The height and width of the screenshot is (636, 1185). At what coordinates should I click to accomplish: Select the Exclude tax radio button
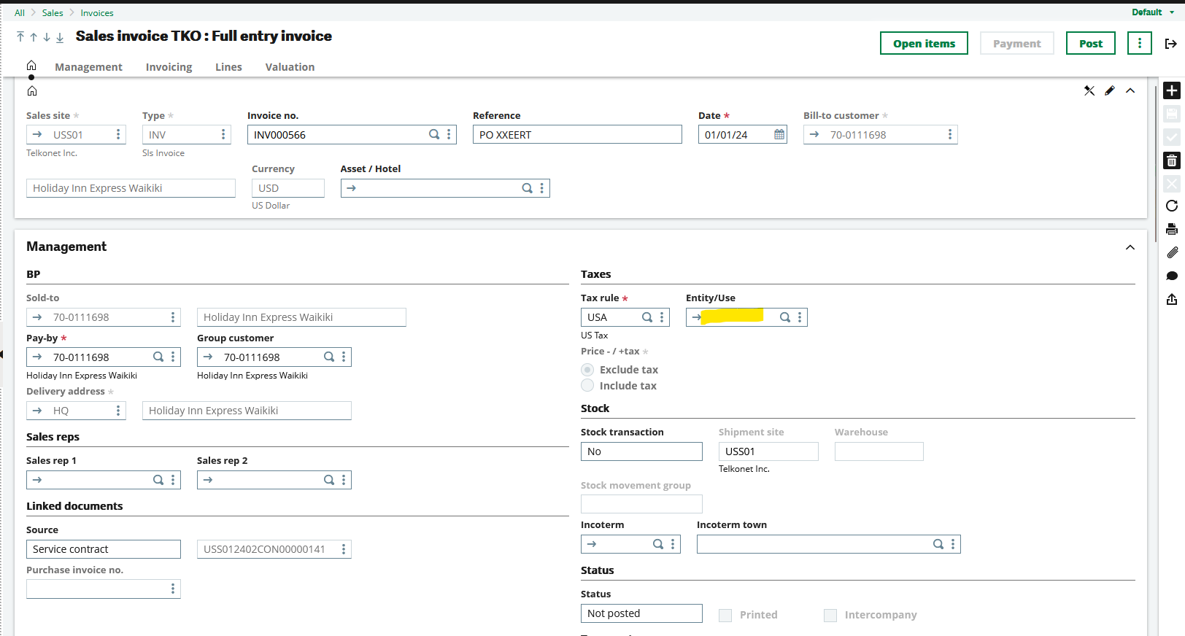[x=587, y=370]
